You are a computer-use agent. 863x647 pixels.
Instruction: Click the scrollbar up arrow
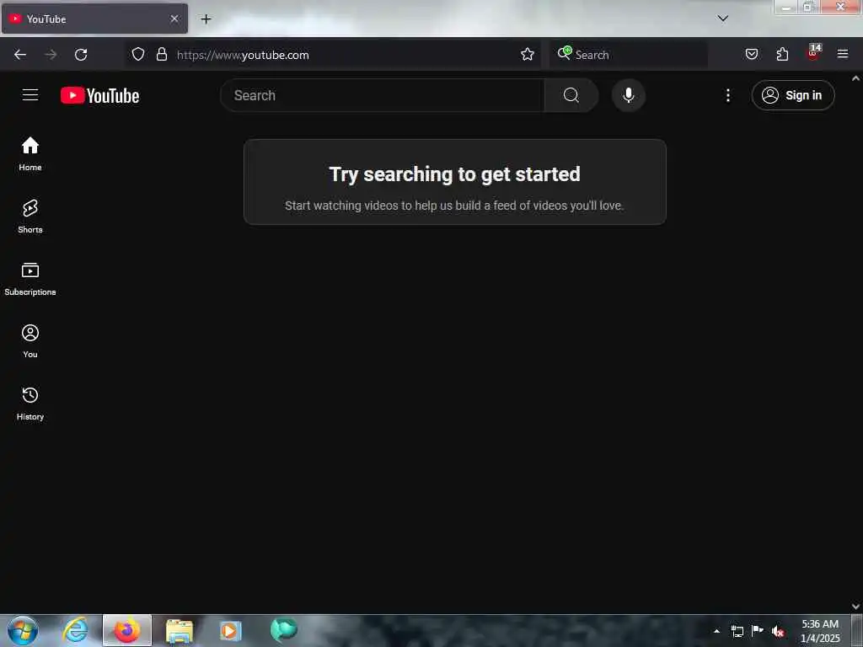[x=856, y=78]
